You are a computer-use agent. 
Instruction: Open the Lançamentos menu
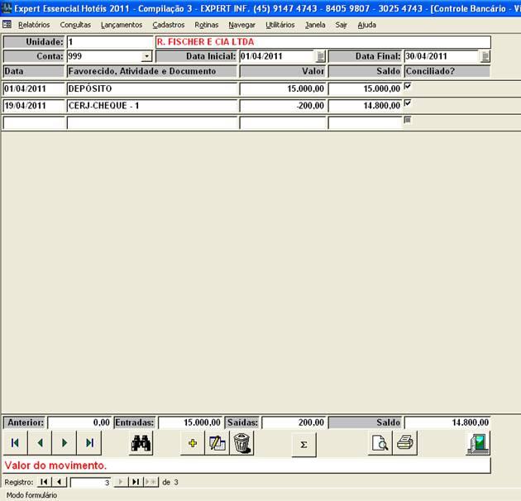pos(122,25)
